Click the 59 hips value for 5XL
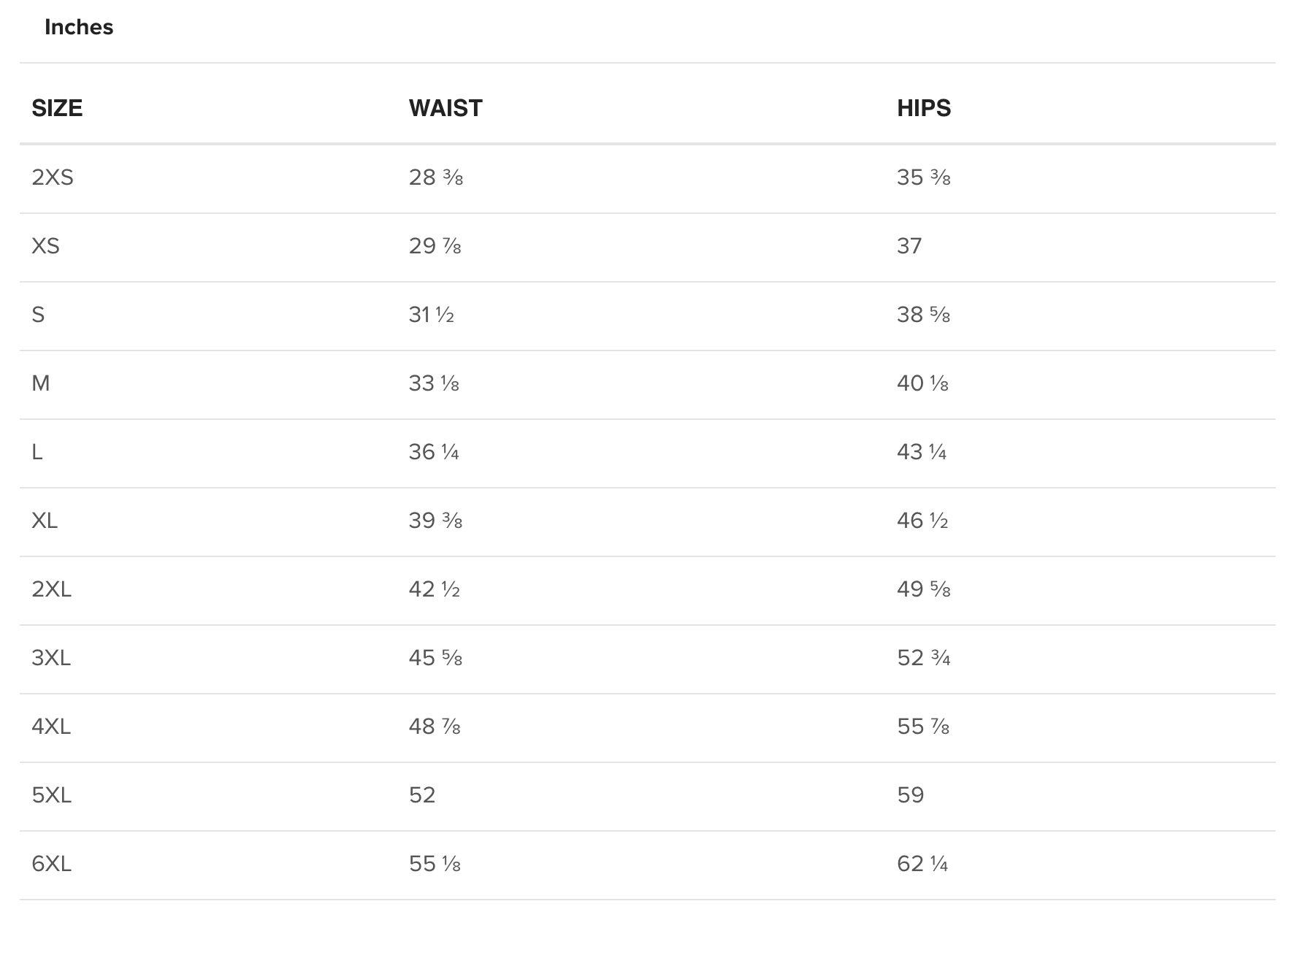Viewport: 1300px width, 958px height. pos(911,795)
